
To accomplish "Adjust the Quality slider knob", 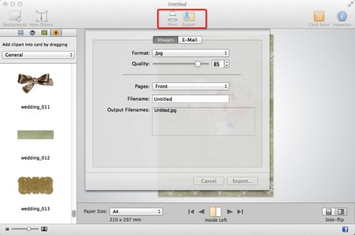I will 198,64.
